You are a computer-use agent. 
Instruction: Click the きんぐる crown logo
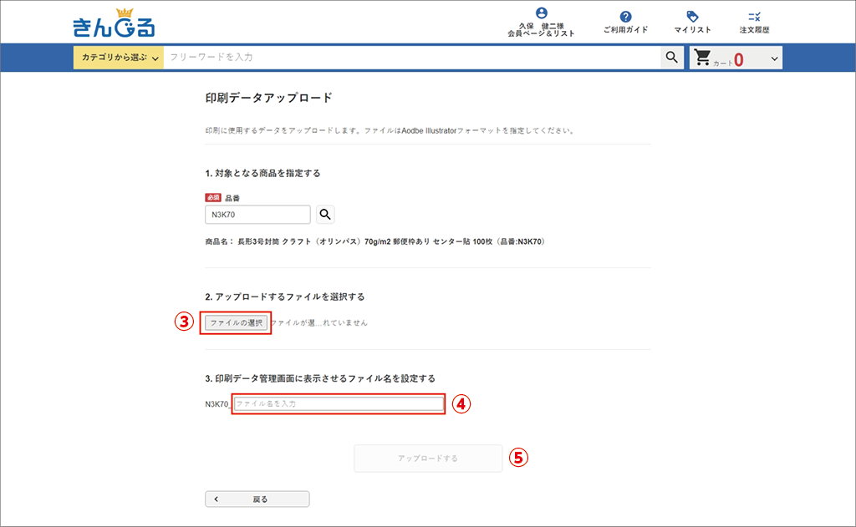tap(114, 23)
